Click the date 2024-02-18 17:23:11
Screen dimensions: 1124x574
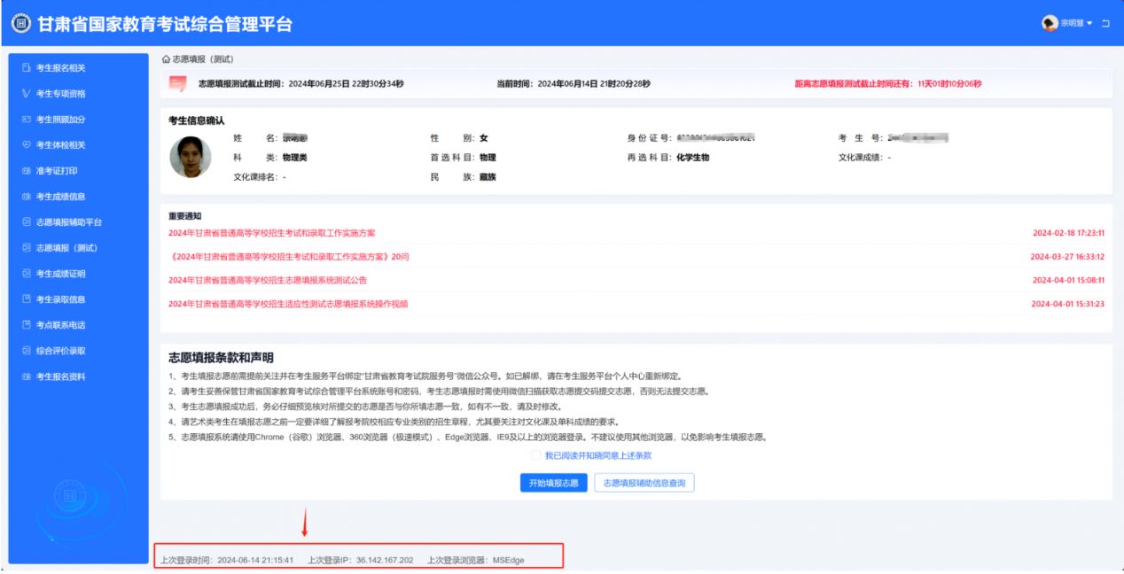tap(1068, 233)
